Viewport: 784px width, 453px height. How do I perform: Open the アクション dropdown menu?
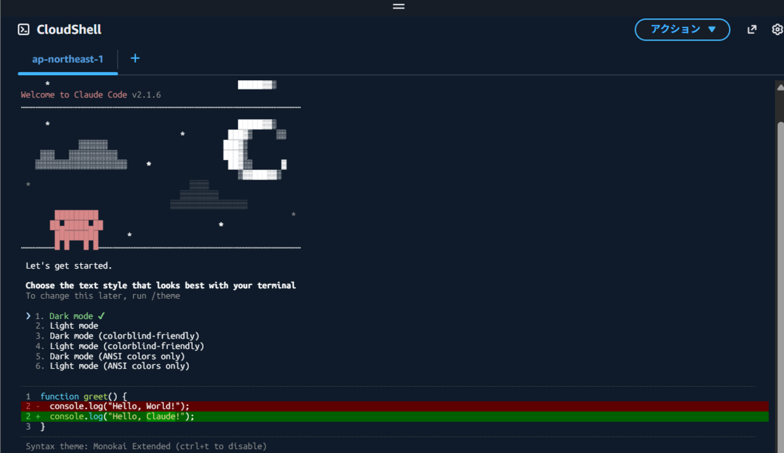(682, 29)
